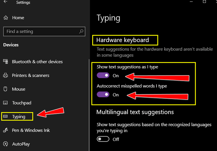
Task: Click in the Find a setting box
Action: pos(44,31)
